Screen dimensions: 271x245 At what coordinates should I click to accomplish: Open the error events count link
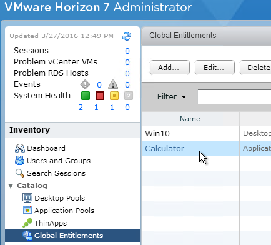tap(99, 84)
